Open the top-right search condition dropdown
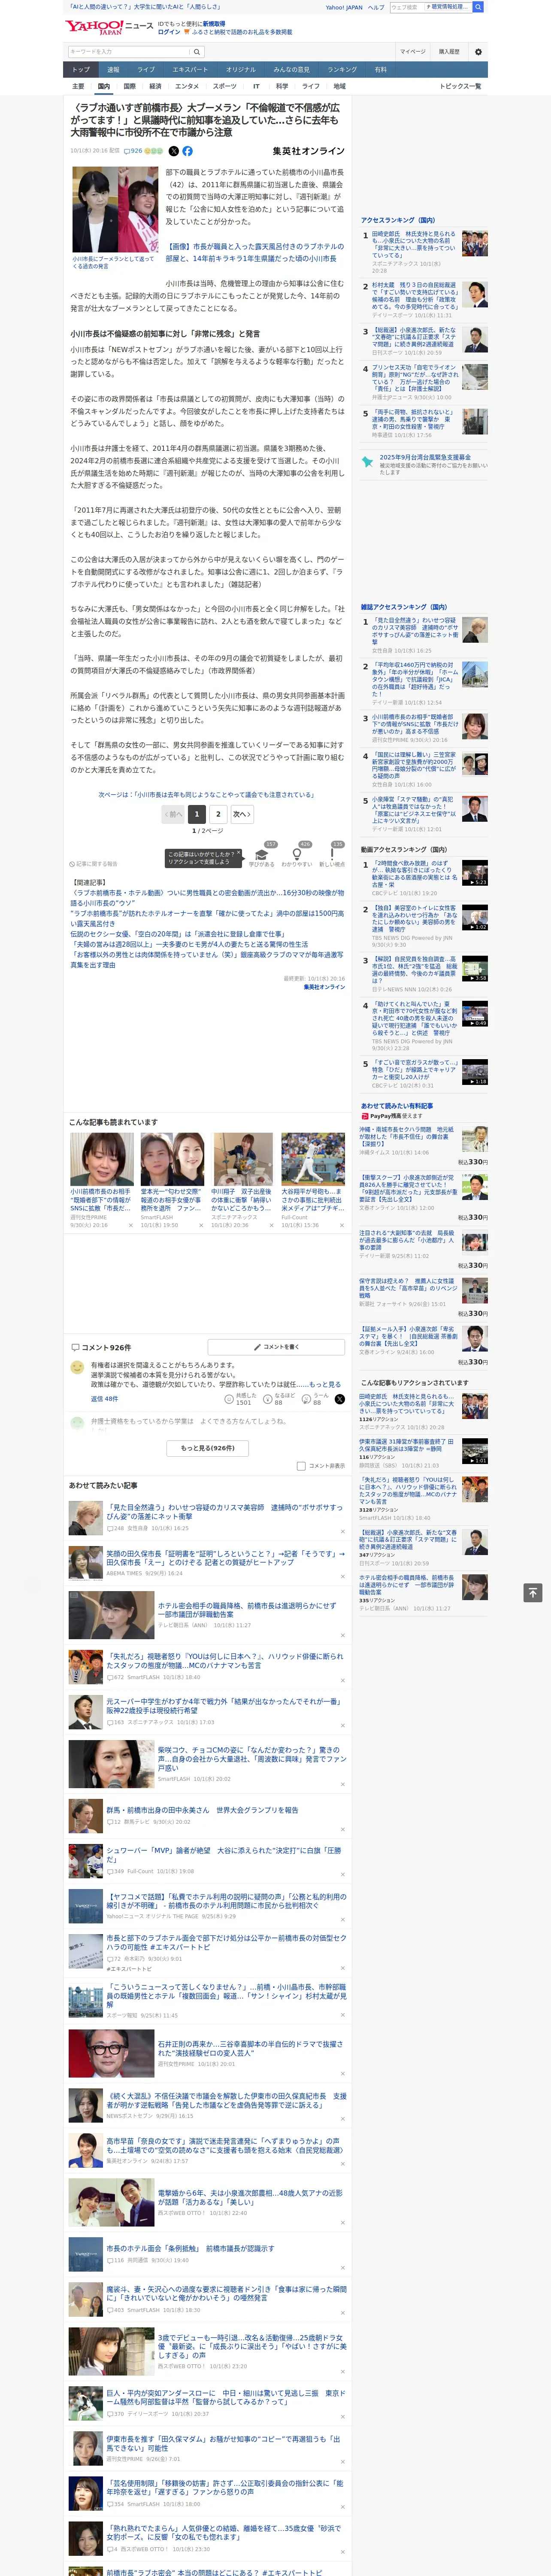This screenshot has height=2576, width=551. pos(447,7)
